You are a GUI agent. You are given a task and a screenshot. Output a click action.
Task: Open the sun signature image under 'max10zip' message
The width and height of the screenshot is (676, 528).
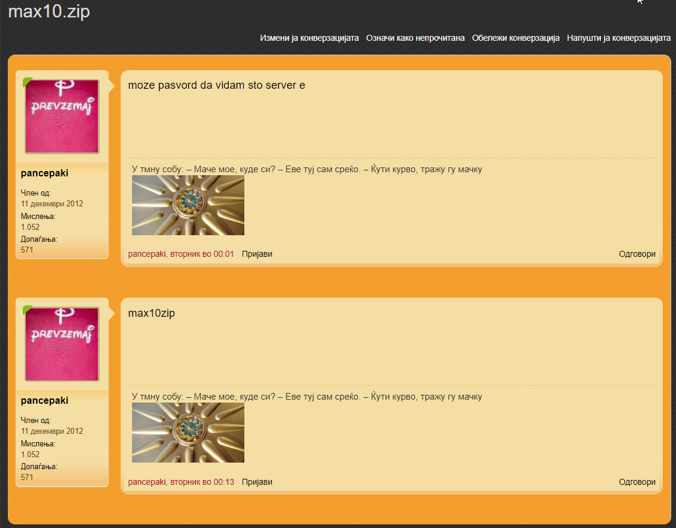coord(188,433)
